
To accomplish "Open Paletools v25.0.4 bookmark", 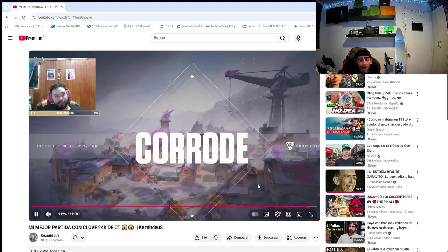I will 189,26.
